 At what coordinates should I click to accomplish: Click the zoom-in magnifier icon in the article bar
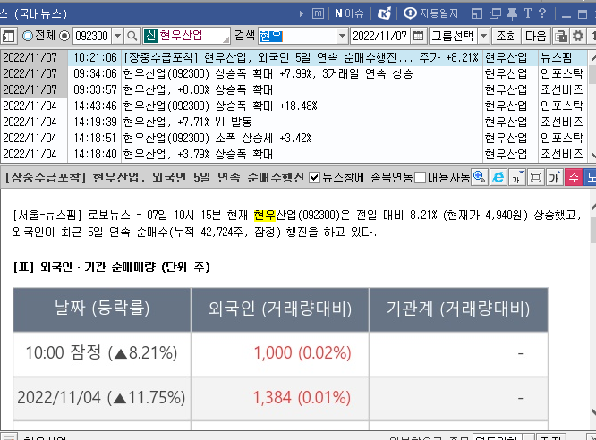480,177
